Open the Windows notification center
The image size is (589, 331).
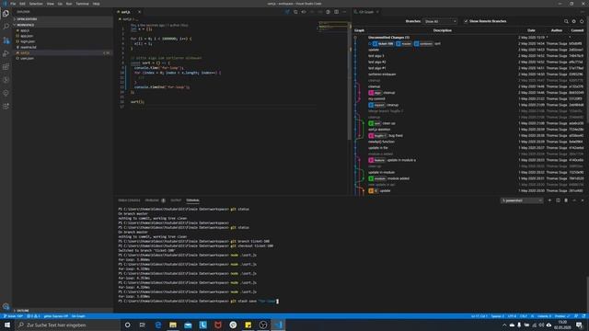pyautogui.click(x=579, y=325)
